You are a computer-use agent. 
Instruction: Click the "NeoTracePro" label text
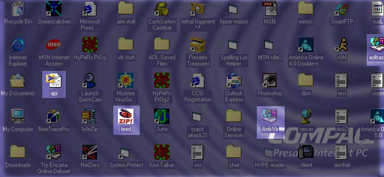click(x=54, y=129)
